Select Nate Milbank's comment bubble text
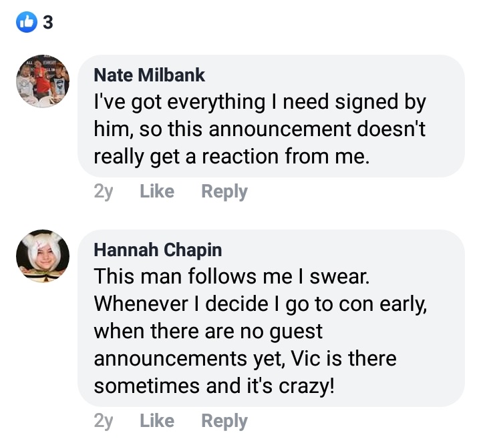 click(260, 129)
